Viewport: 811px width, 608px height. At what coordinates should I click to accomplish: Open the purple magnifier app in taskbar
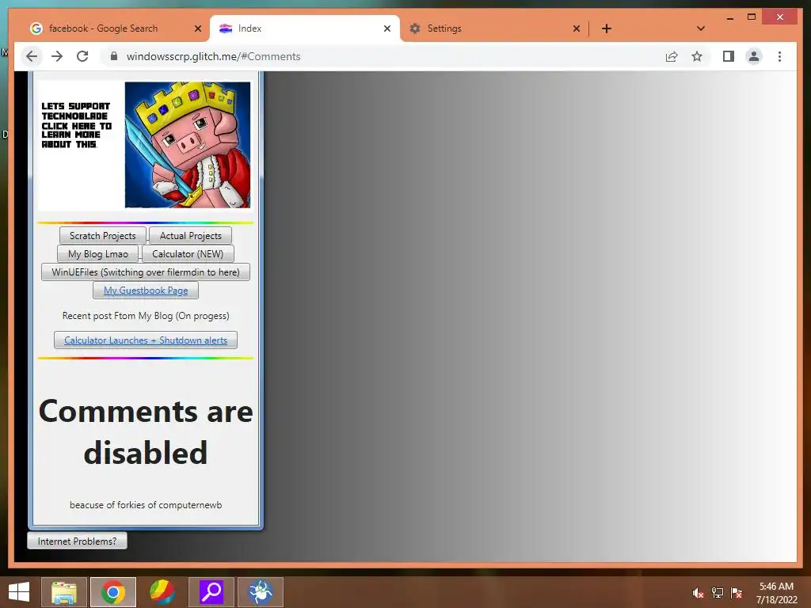click(x=211, y=592)
